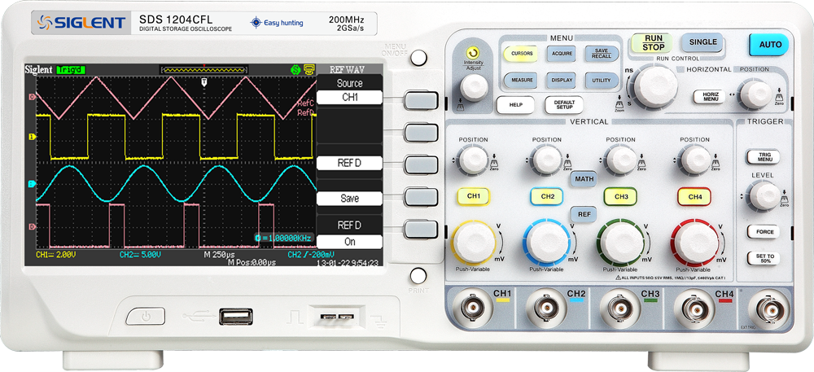Image resolution: width=814 pixels, height=372 pixels.
Task: Click the pink RefC waveform label
Action: (x=306, y=103)
